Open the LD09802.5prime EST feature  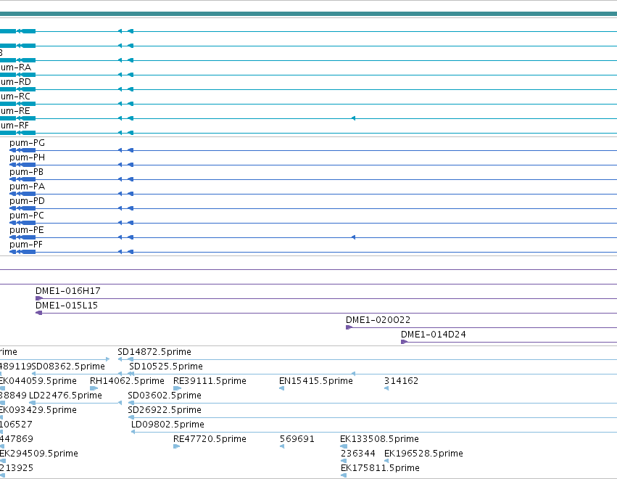coord(167,425)
